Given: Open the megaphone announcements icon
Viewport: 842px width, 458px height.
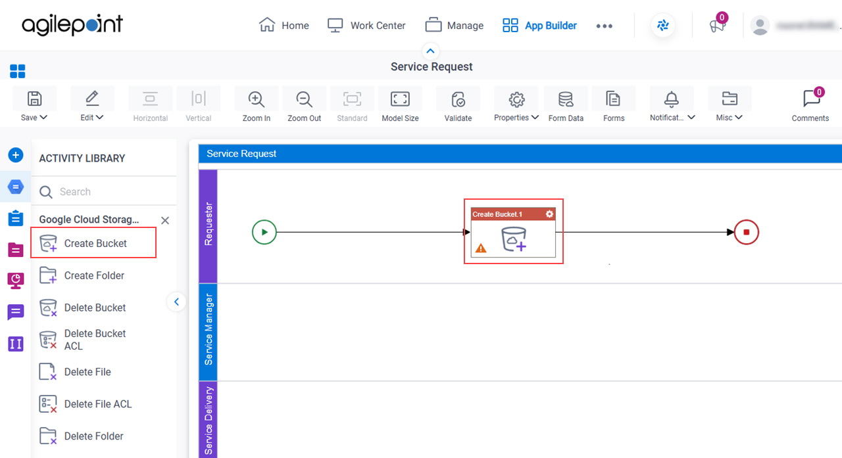Looking at the screenshot, I should (717, 26).
